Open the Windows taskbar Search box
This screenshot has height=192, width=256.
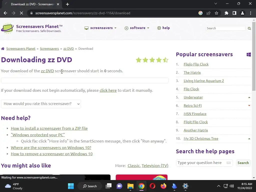pos(90,186)
